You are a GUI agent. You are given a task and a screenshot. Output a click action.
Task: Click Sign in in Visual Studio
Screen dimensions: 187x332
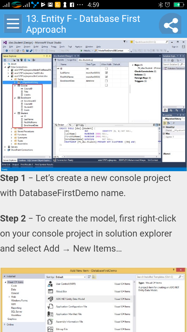[175, 47]
